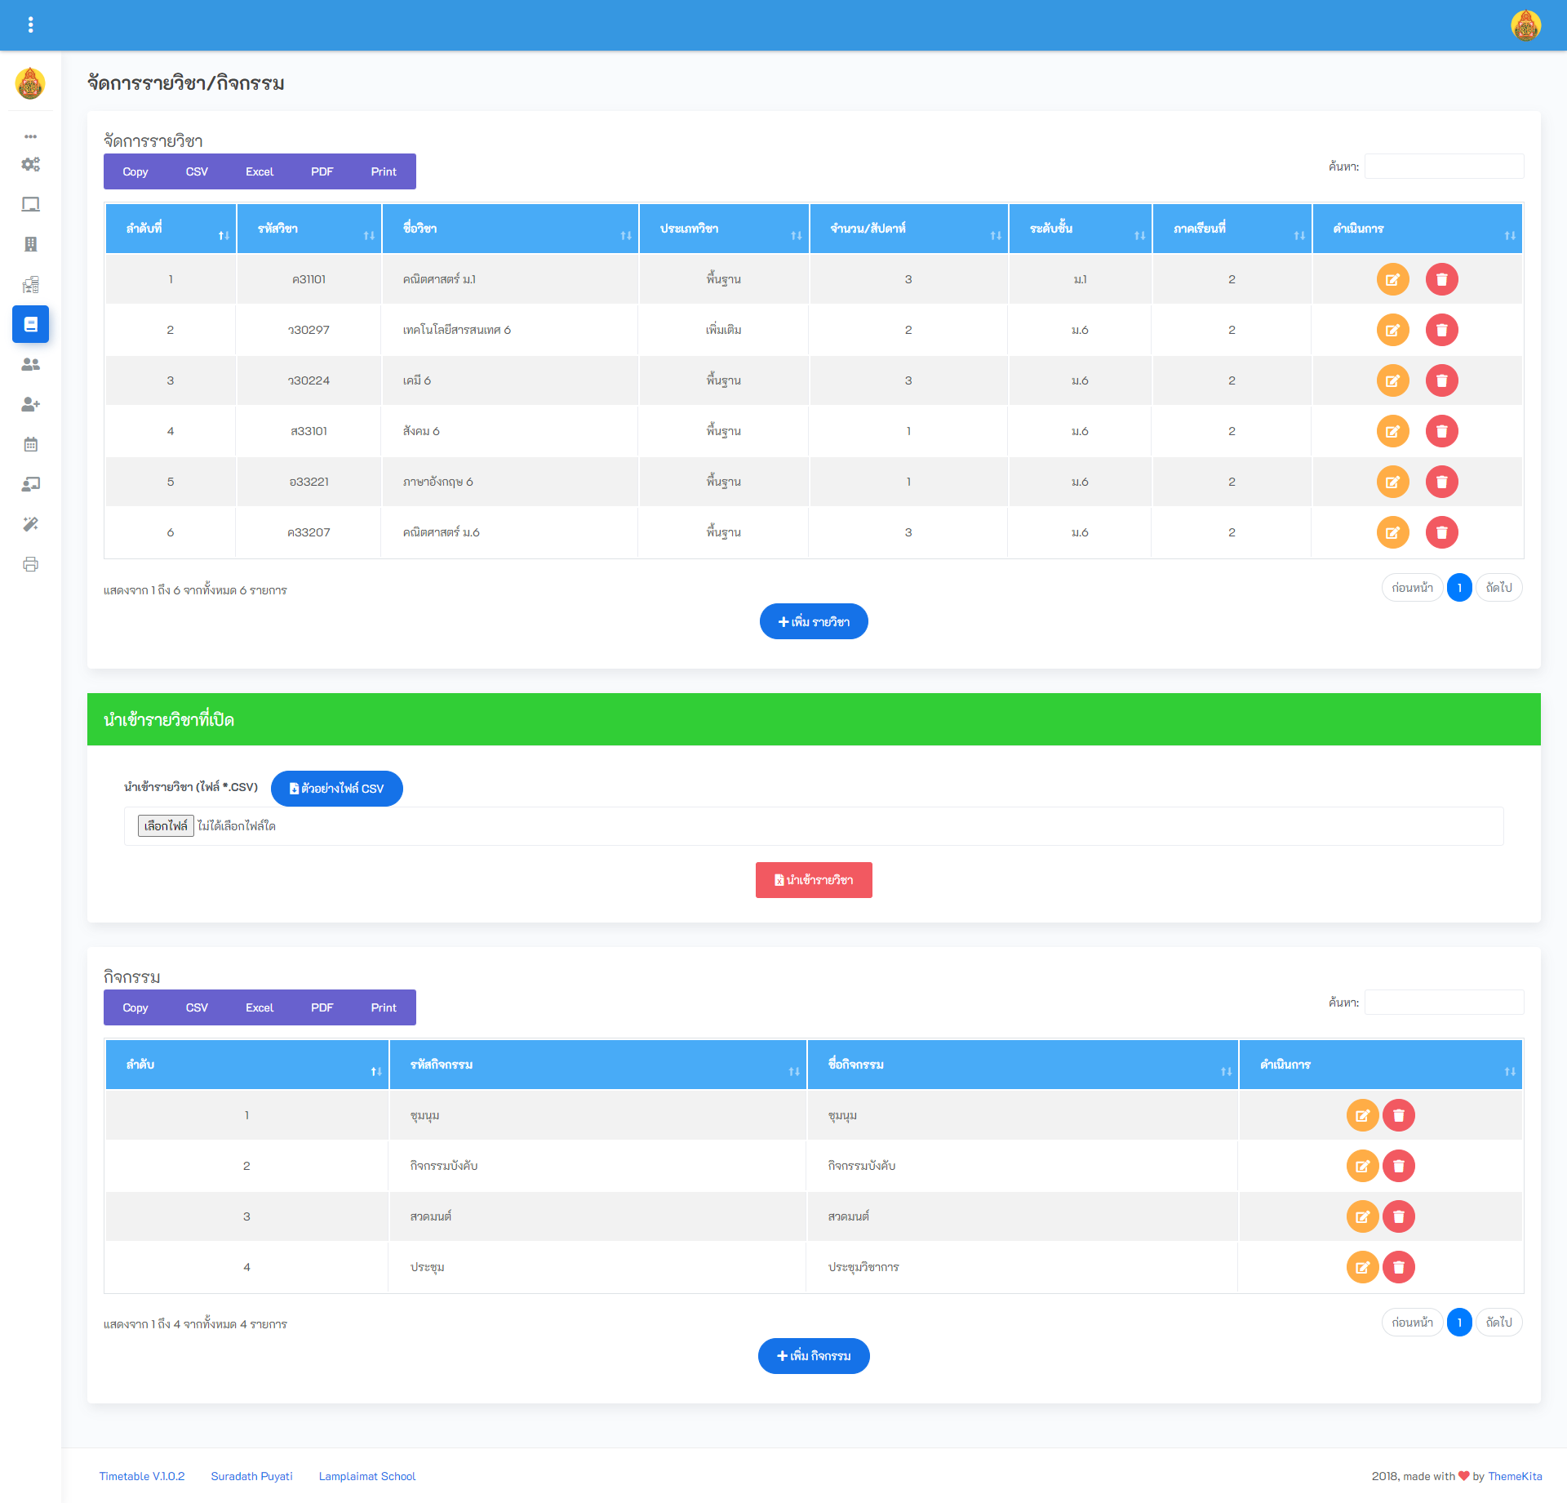Export the subjects table as PDF

coord(322,171)
